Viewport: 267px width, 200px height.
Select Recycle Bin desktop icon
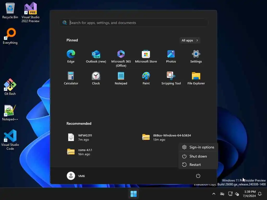coord(10,10)
